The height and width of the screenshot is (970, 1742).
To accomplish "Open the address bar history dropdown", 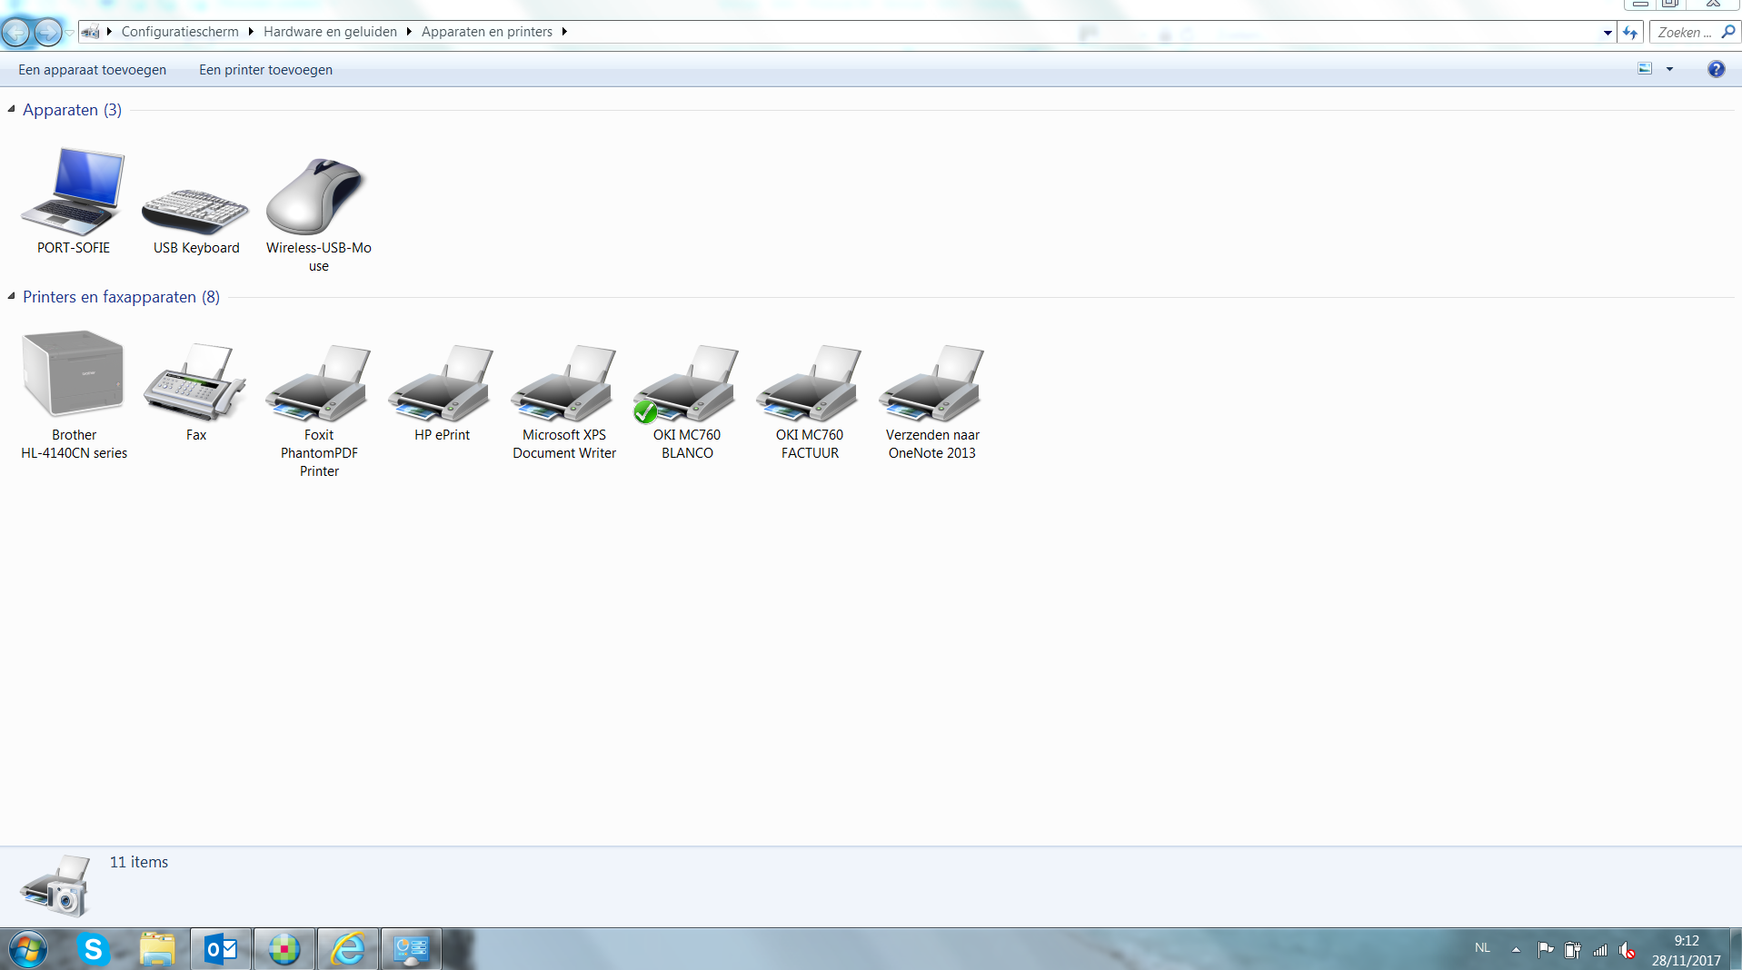I will coord(1608,33).
